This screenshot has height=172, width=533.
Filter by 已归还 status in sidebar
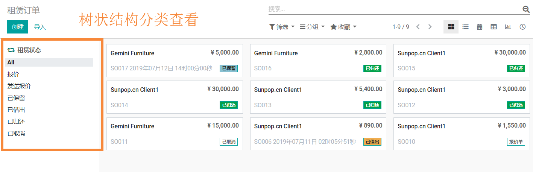click(16, 121)
